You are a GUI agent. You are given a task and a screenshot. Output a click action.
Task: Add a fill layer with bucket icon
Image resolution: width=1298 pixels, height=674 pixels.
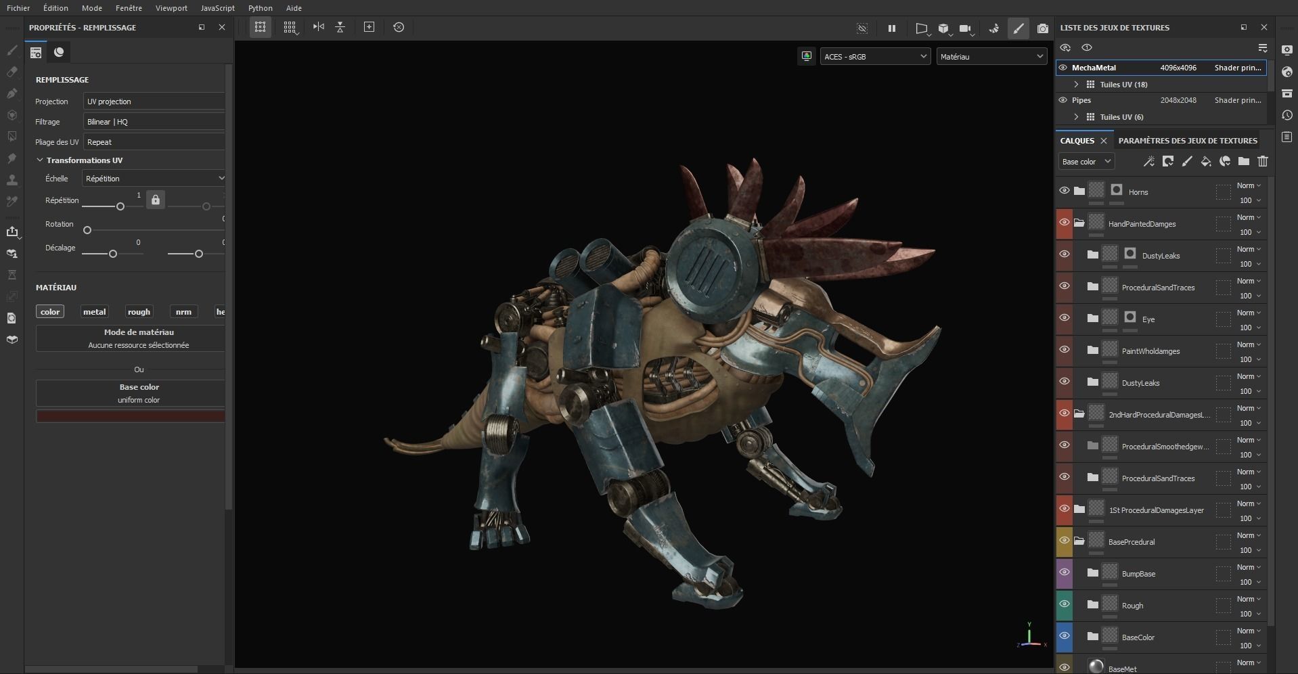1205,161
